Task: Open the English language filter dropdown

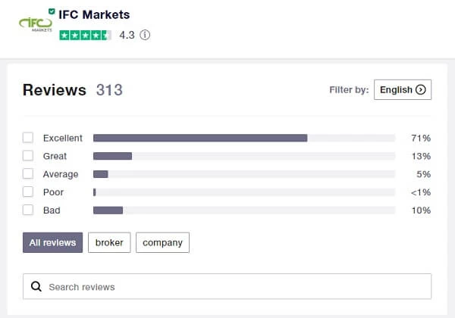Action: pyautogui.click(x=402, y=89)
